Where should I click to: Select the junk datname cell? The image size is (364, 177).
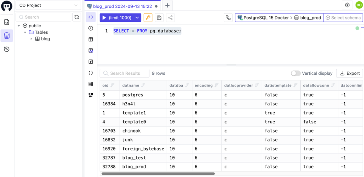pos(143,140)
